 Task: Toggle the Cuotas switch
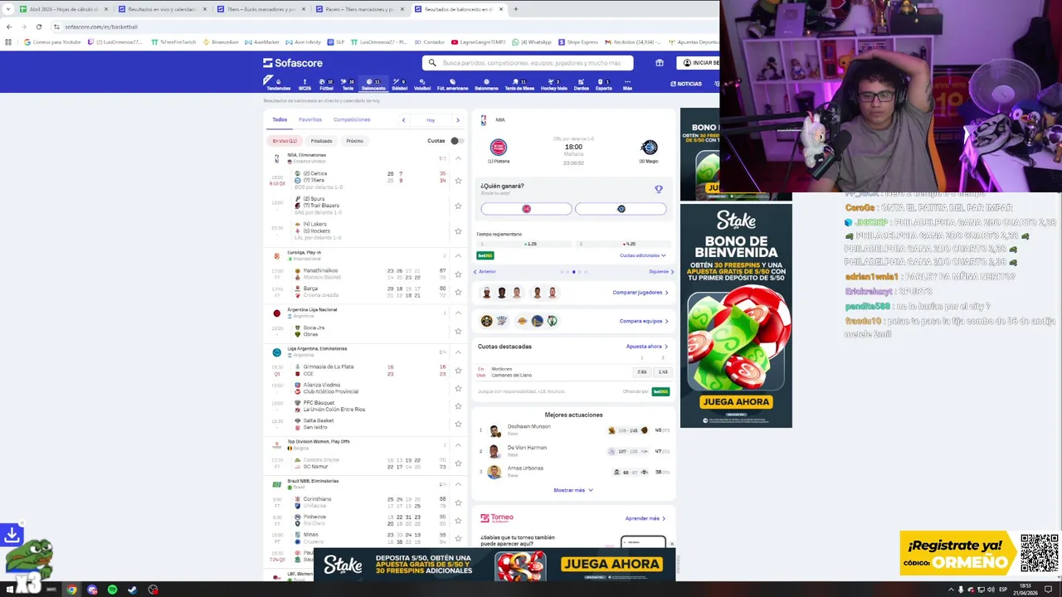pos(456,141)
